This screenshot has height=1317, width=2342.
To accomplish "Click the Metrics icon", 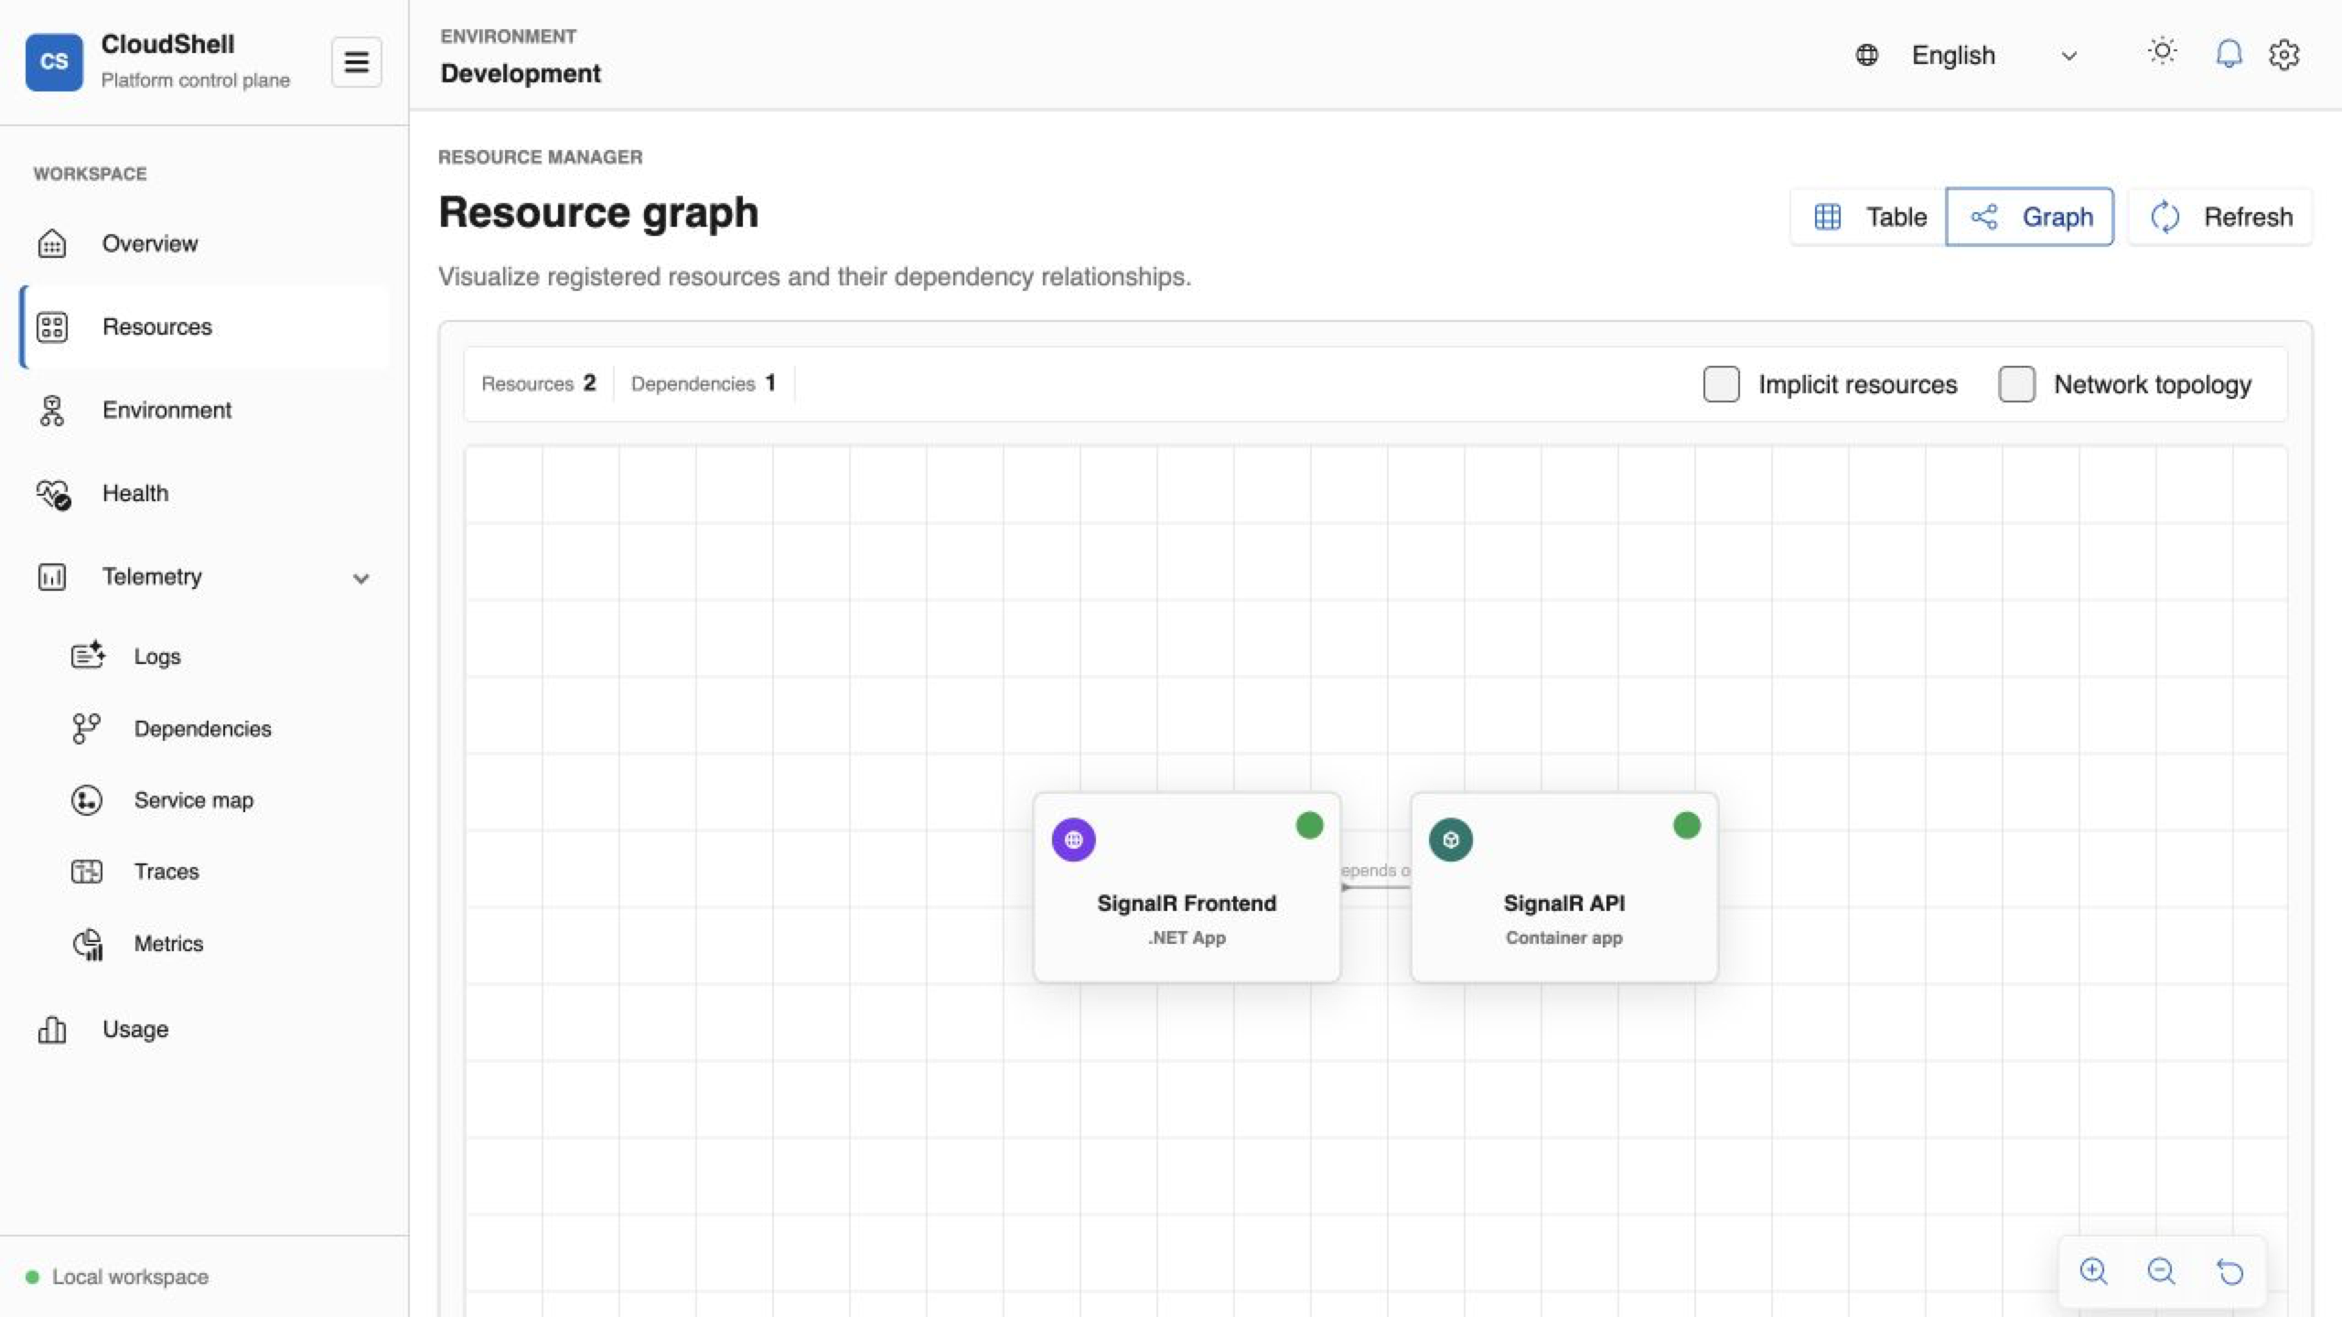I will point(87,944).
